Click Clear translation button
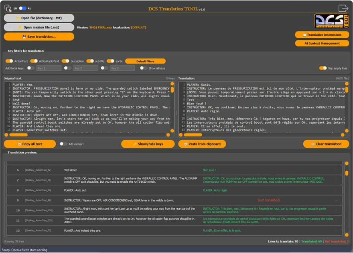 click(326, 144)
